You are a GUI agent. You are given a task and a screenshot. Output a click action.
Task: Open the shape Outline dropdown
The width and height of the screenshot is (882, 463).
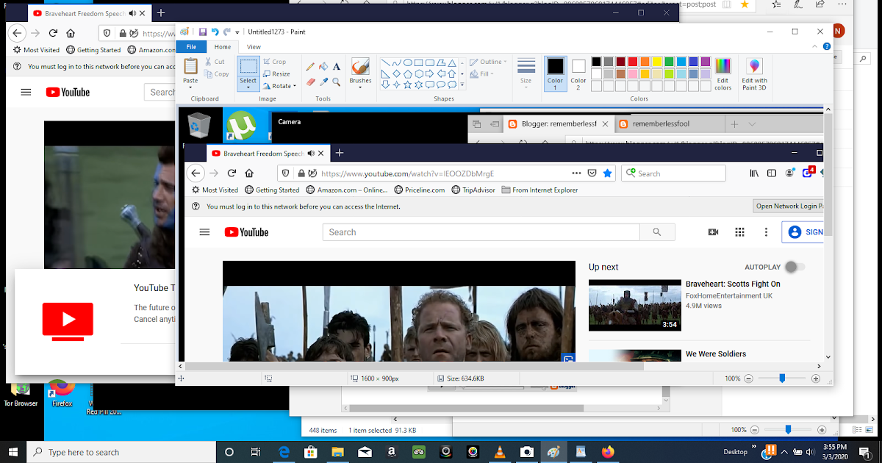(487, 62)
